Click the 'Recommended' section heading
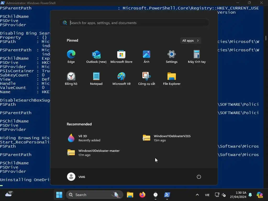 (79, 124)
